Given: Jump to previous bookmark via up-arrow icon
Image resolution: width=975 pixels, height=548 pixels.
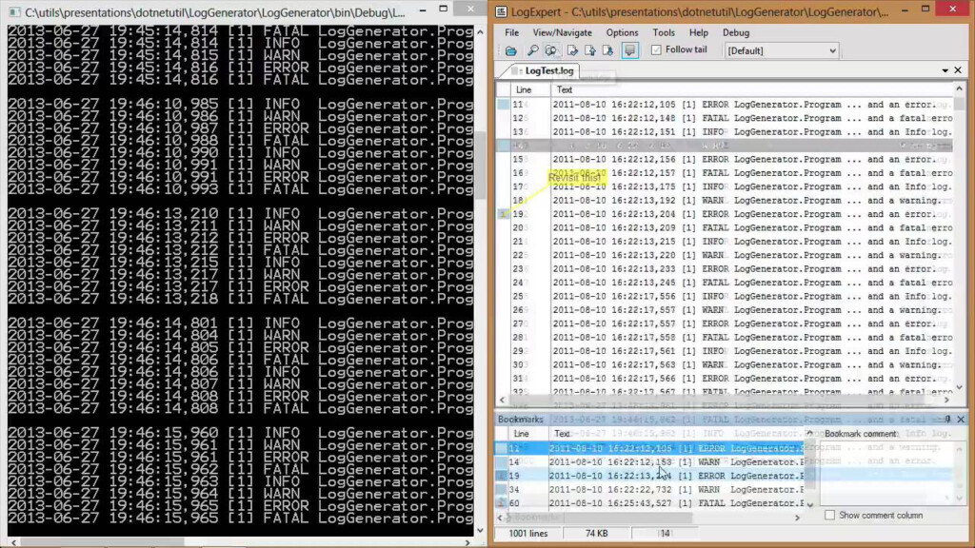Looking at the screenshot, I should (590, 51).
